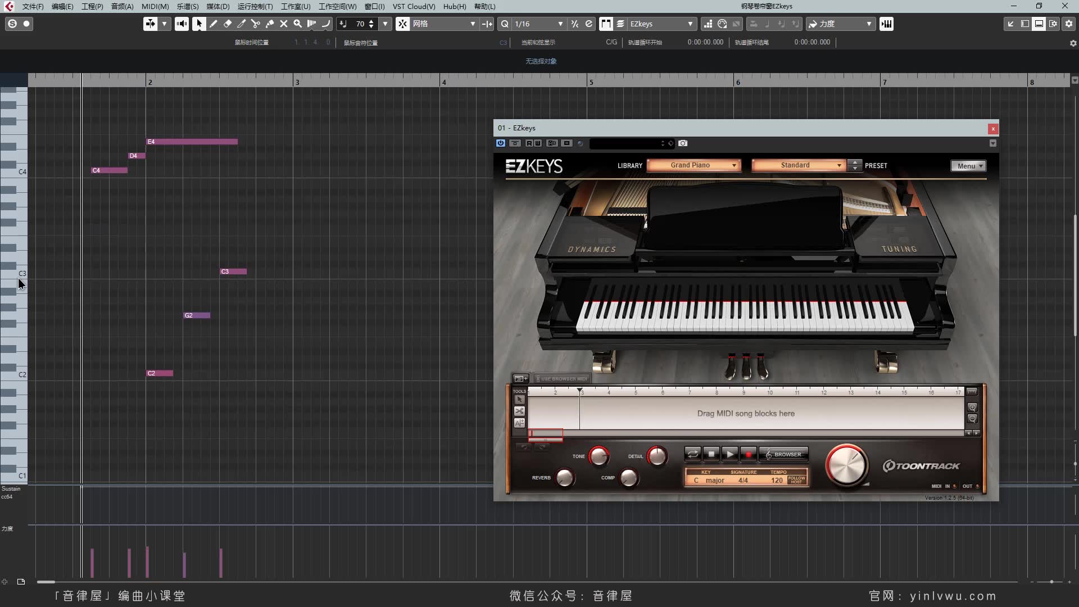Click Apply Quantize Q icon

tap(505, 24)
